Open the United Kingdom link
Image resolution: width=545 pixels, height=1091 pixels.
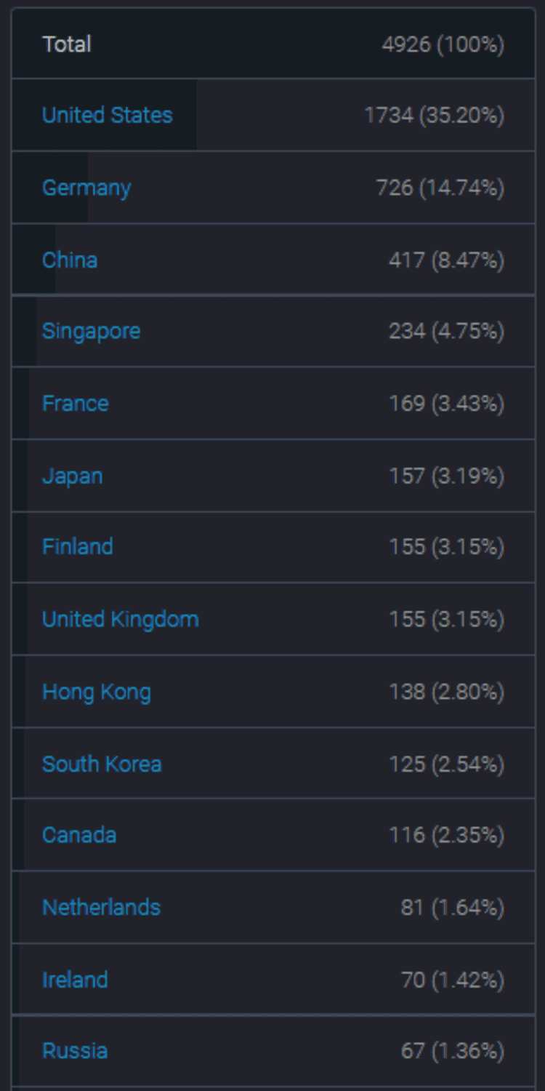[x=121, y=619]
